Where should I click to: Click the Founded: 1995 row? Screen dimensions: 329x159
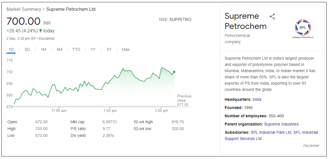[x=239, y=108]
